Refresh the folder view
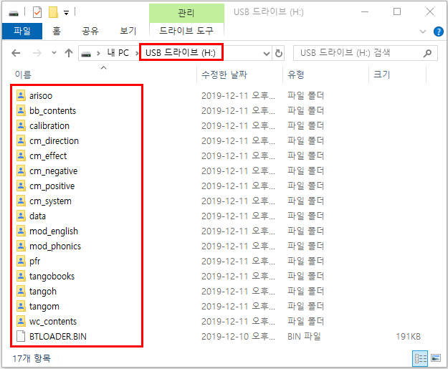 pyautogui.click(x=278, y=54)
